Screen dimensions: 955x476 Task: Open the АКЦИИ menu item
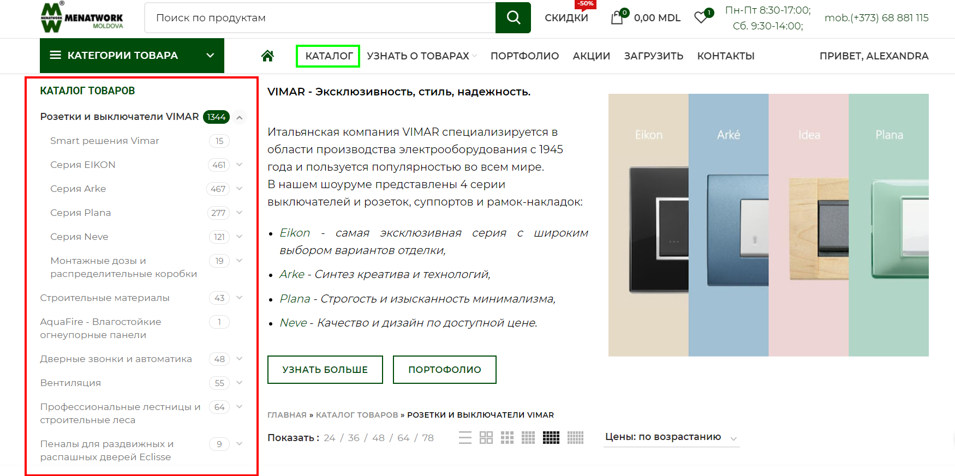coord(592,56)
